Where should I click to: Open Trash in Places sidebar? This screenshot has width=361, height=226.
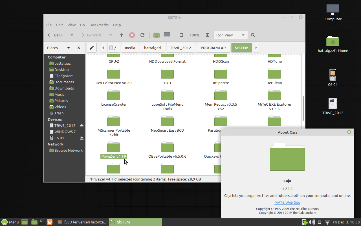(56, 113)
